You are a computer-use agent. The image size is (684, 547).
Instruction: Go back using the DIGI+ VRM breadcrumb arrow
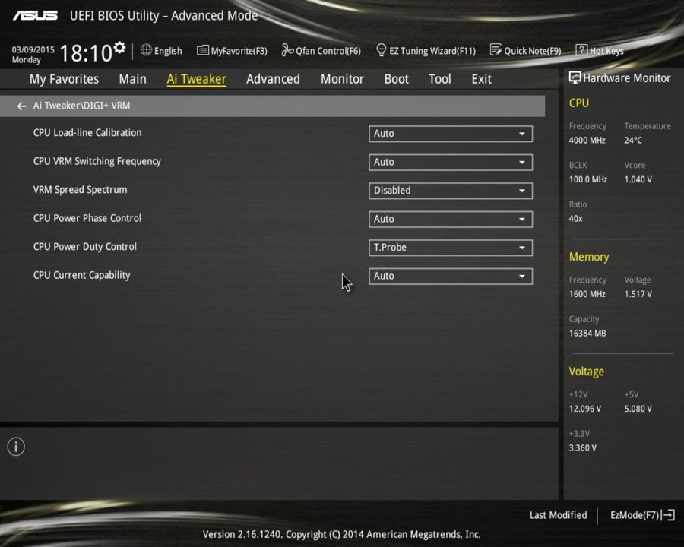pyautogui.click(x=21, y=106)
